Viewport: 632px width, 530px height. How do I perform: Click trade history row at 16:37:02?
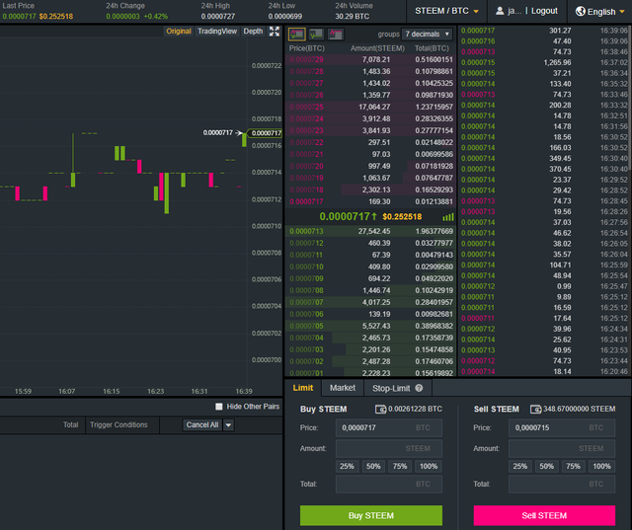pyautogui.click(x=544, y=63)
